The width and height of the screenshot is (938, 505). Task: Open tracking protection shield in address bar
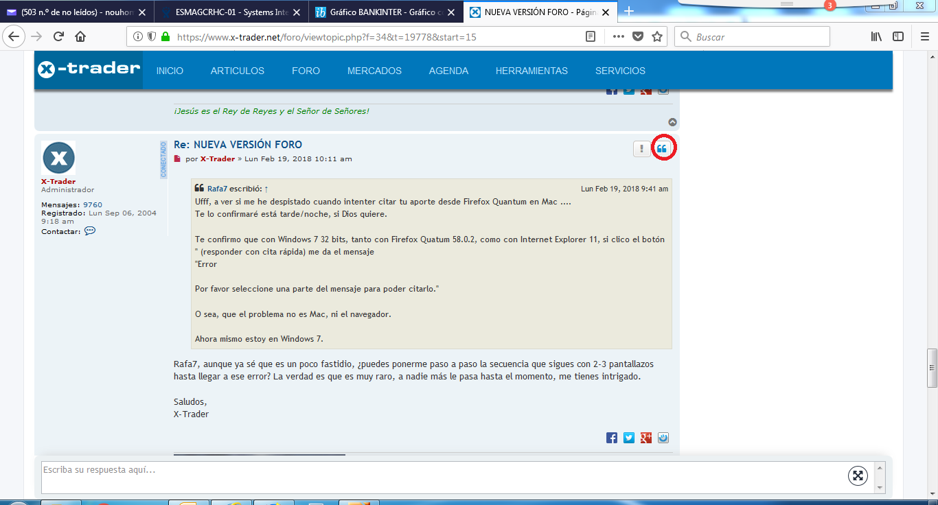click(x=152, y=37)
